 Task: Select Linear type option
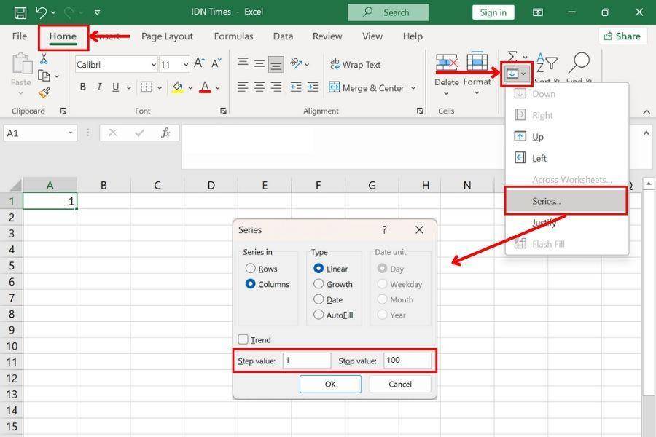click(x=319, y=268)
